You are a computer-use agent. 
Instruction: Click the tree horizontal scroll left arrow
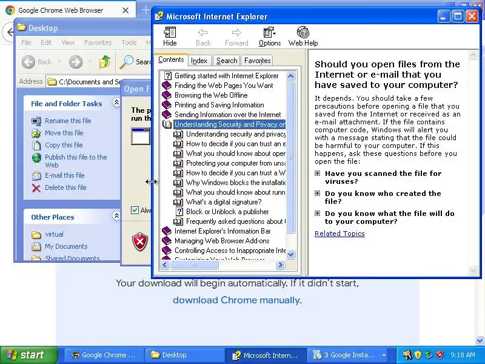[x=164, y=265]
